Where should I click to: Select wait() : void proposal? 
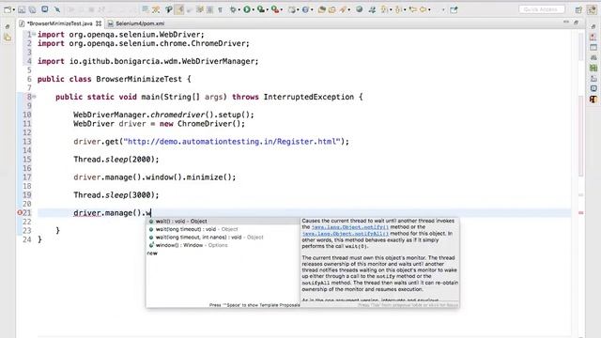223,222
